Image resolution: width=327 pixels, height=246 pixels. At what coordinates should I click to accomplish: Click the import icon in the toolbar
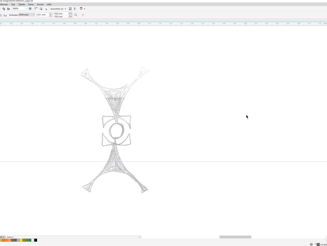pyautogui.click(x=3, y=9)
